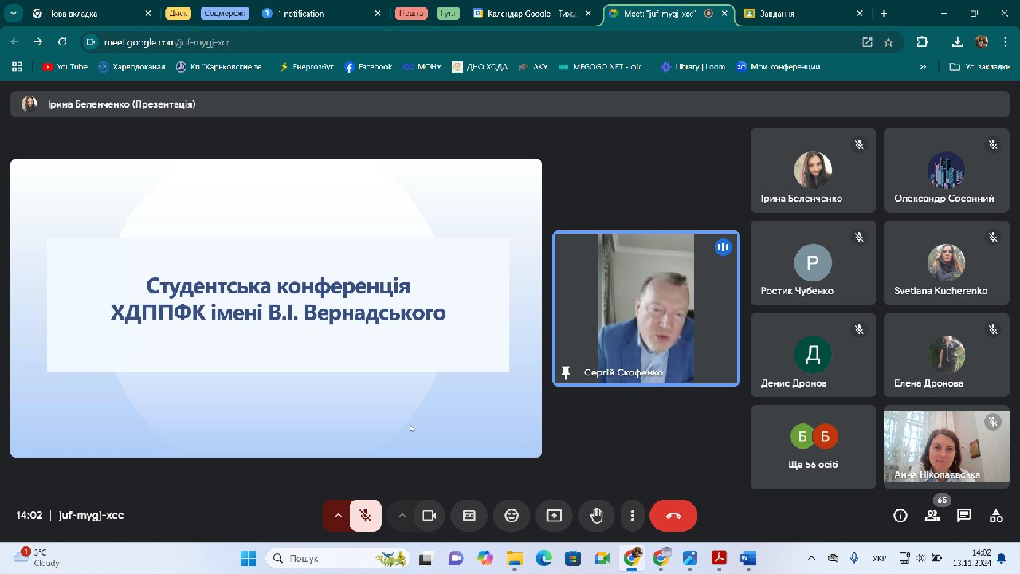Click the taskbar search box Пошук
This screenshot has width=1020, height=574.
338,558
